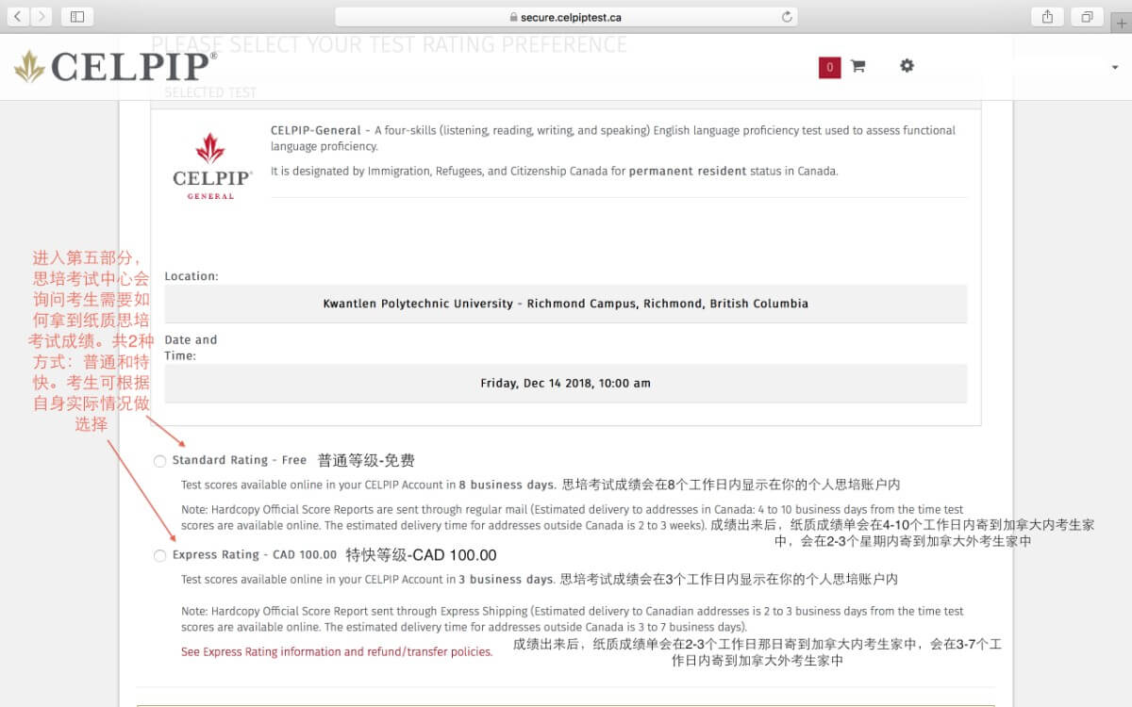Click the secure.celpiptest.ca address bar
Viewport: 1132px width, 707px height.
coord(566,17)
